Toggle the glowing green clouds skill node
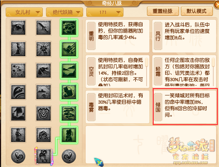The image size is (219, 167). [x=69, y=113]
